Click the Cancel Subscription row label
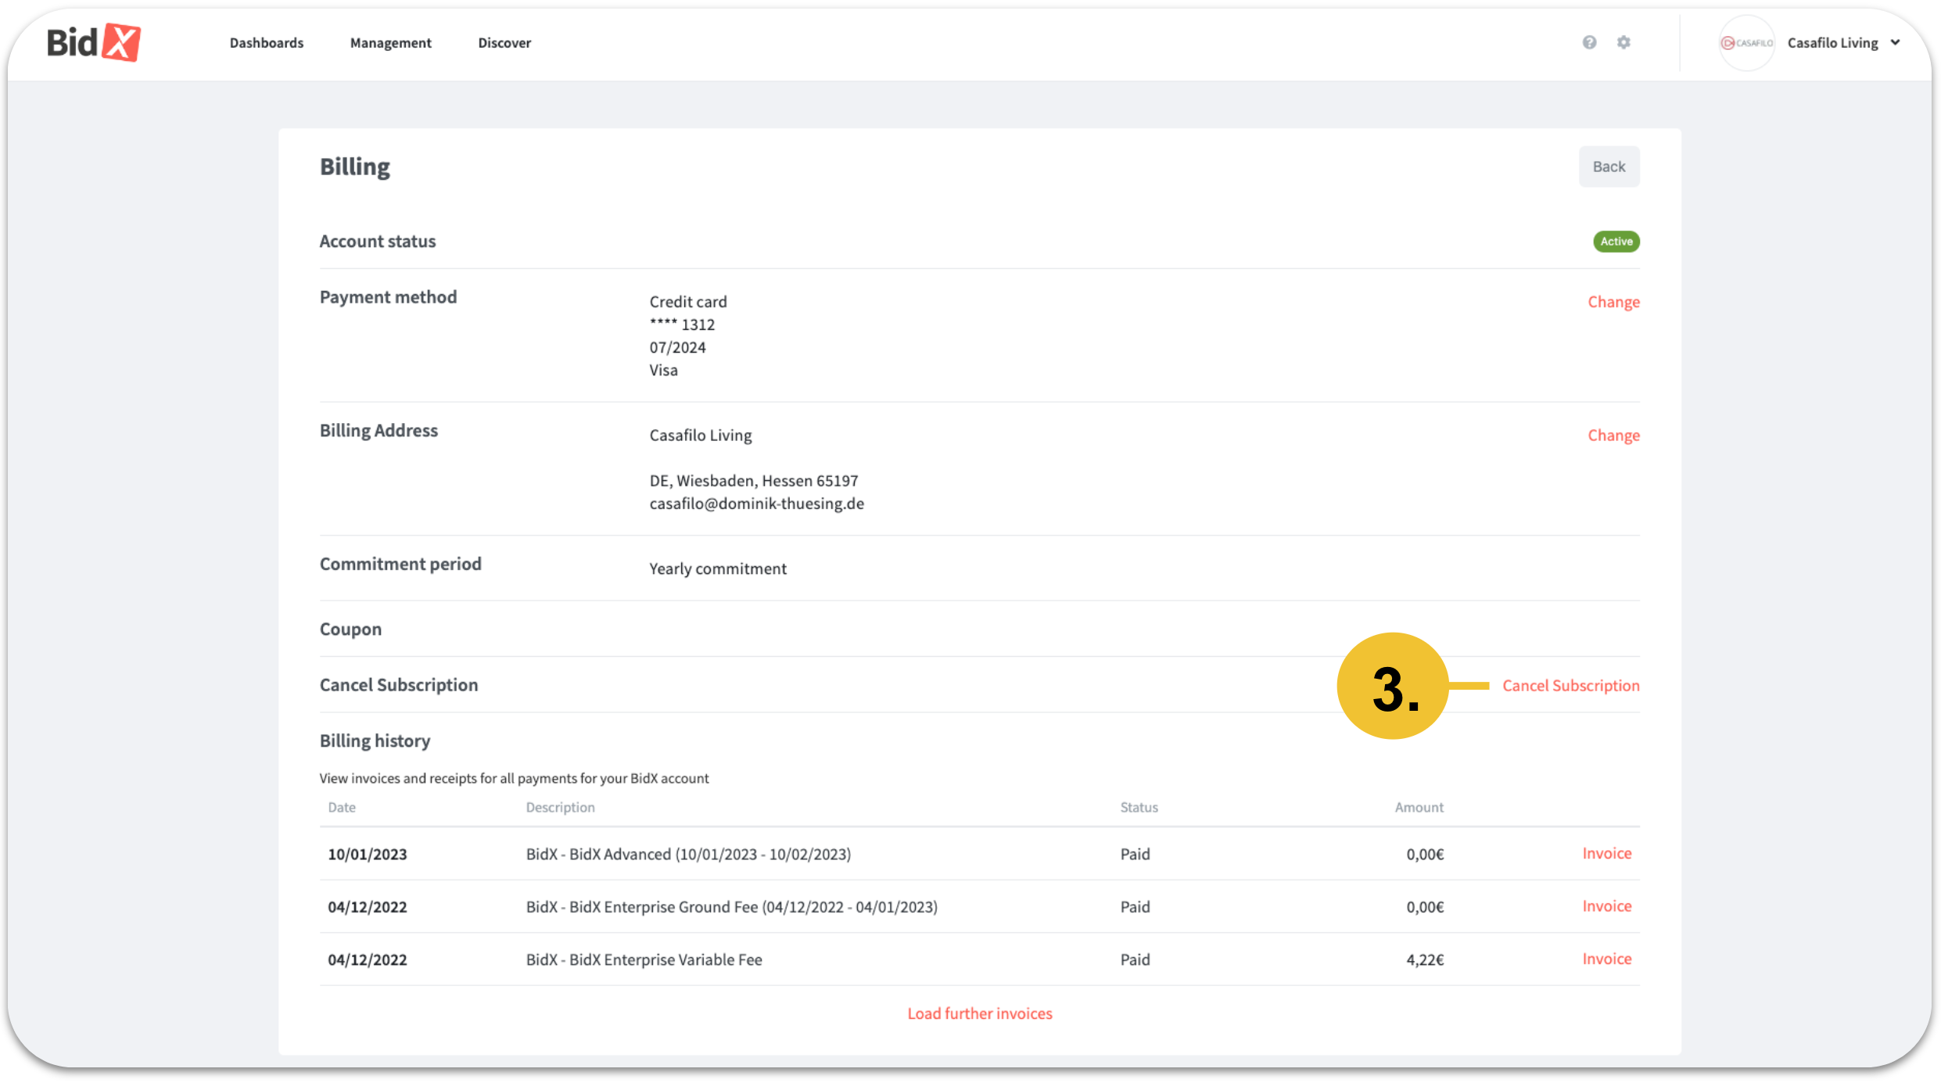Viewport: 1941px width, 1083px height. [399, 685]
